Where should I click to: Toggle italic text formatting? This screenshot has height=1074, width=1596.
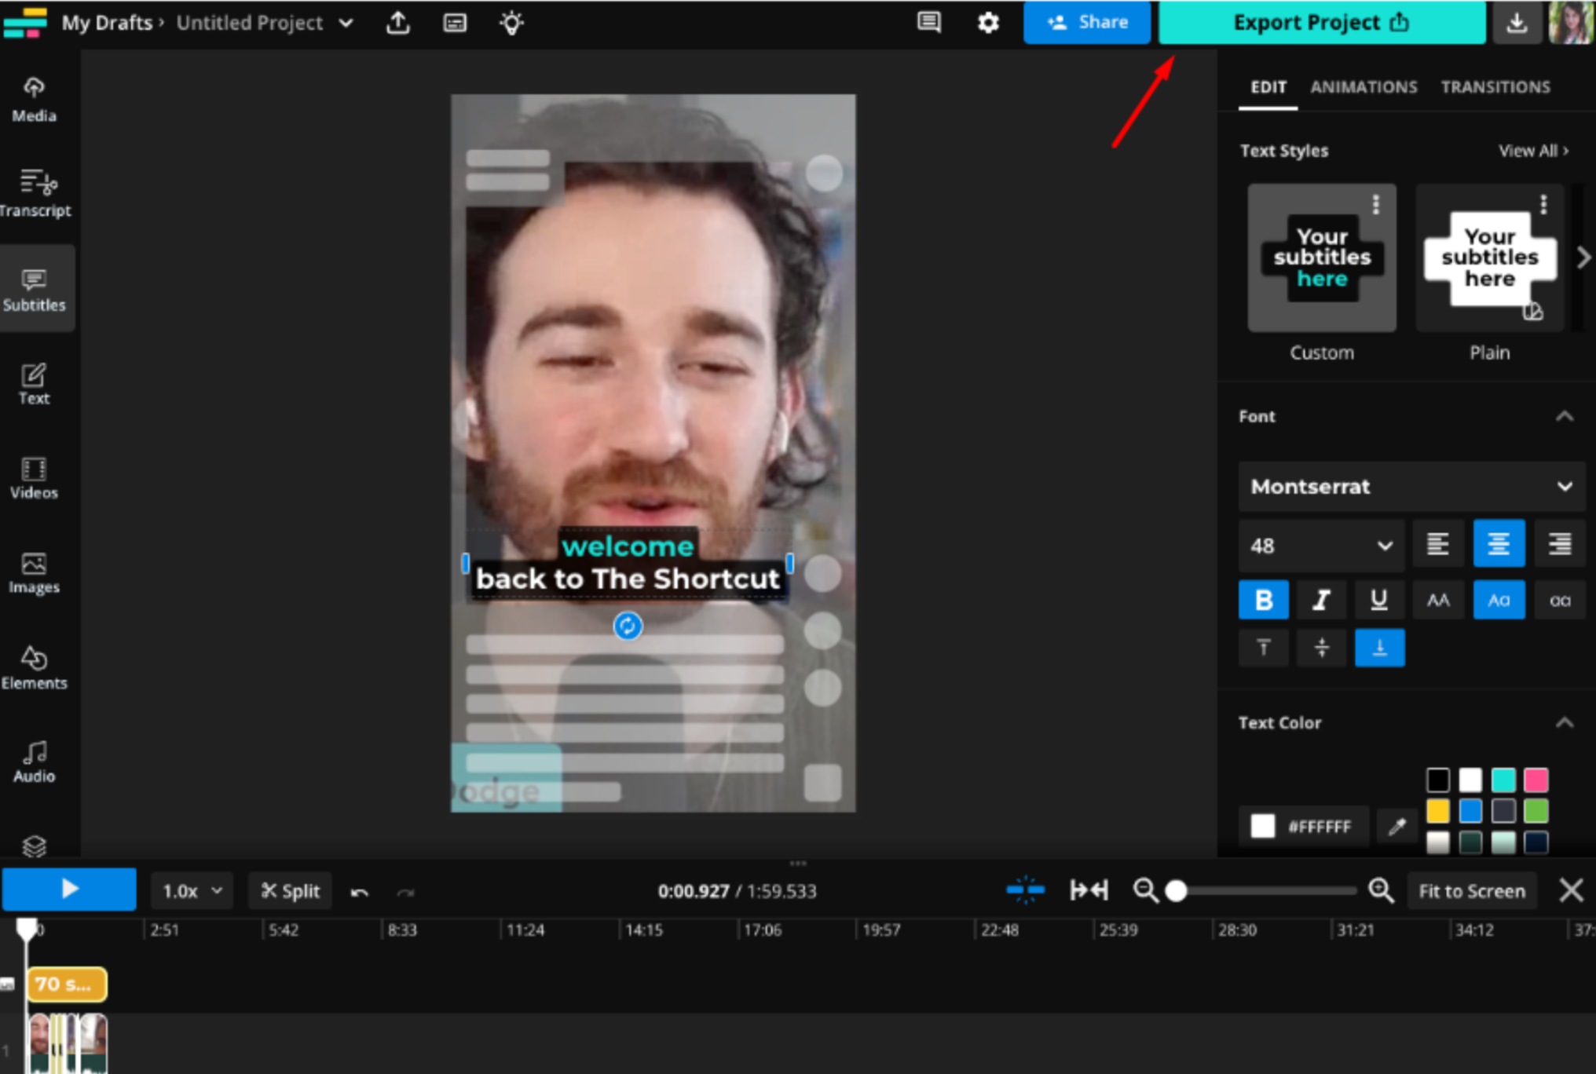point(1321,599)
